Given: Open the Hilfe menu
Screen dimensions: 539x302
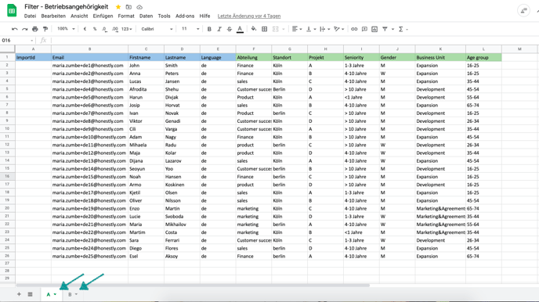Looking at the screenshot, I should pyautogui.click(x=204, y=16).
